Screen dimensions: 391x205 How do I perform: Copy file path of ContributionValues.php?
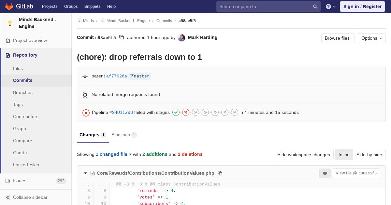coord(220,173)
